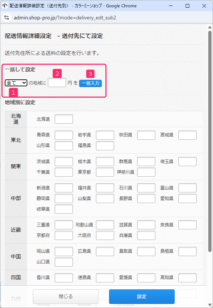Click the site information icon in the address bar
The width and height of the screenshot is (213, 308).
coord(6,17)
